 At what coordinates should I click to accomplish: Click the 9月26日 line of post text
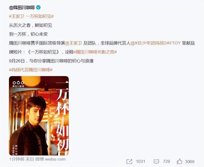(x=51, y=61)
